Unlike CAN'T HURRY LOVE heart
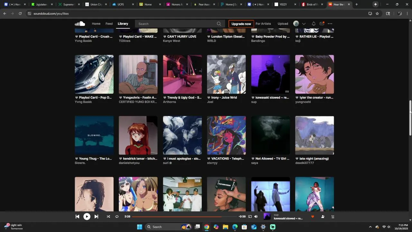 [x=165, y=37]
